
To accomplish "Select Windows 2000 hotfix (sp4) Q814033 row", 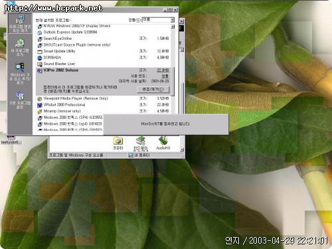I will tap(70, 124).
